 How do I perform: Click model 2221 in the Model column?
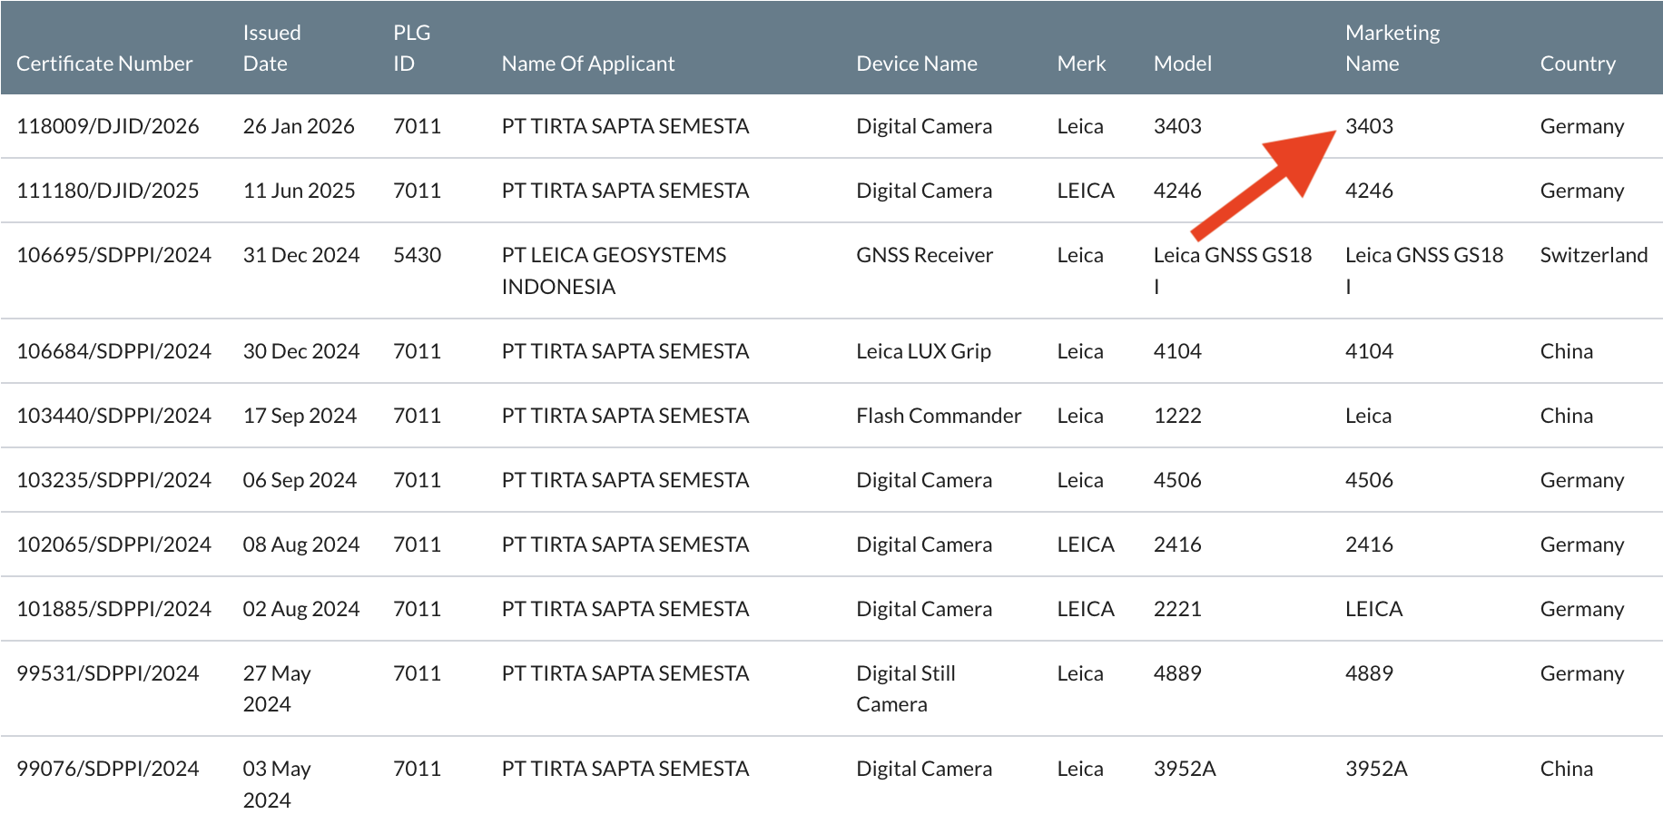1176,609
